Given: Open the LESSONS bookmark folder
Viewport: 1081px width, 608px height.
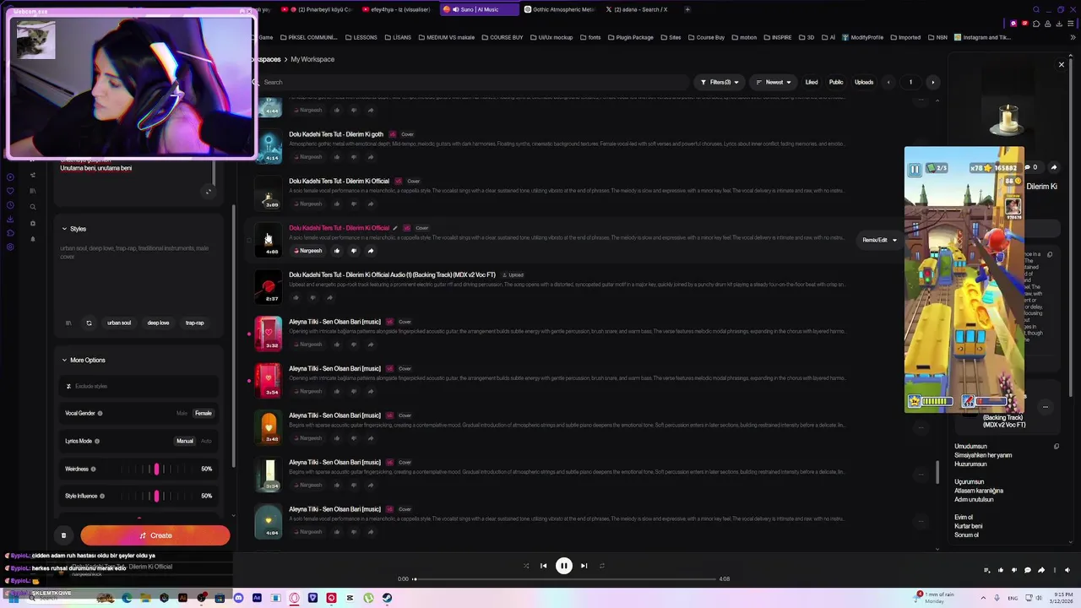Looking at the screenshot, I should [361, 37].
